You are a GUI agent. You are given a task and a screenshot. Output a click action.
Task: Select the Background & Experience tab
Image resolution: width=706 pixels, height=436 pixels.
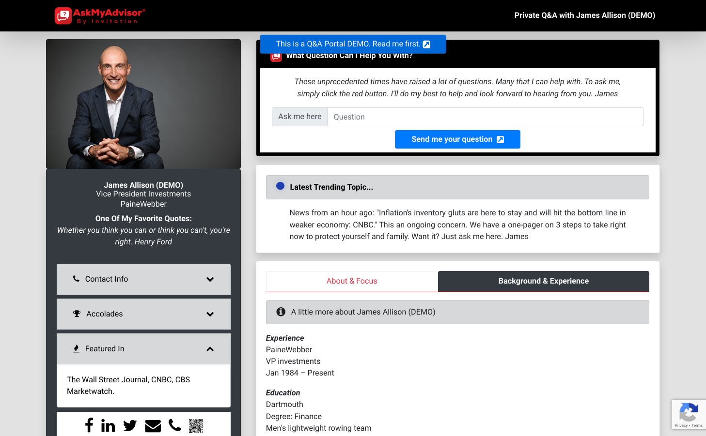tap(544, 281)
